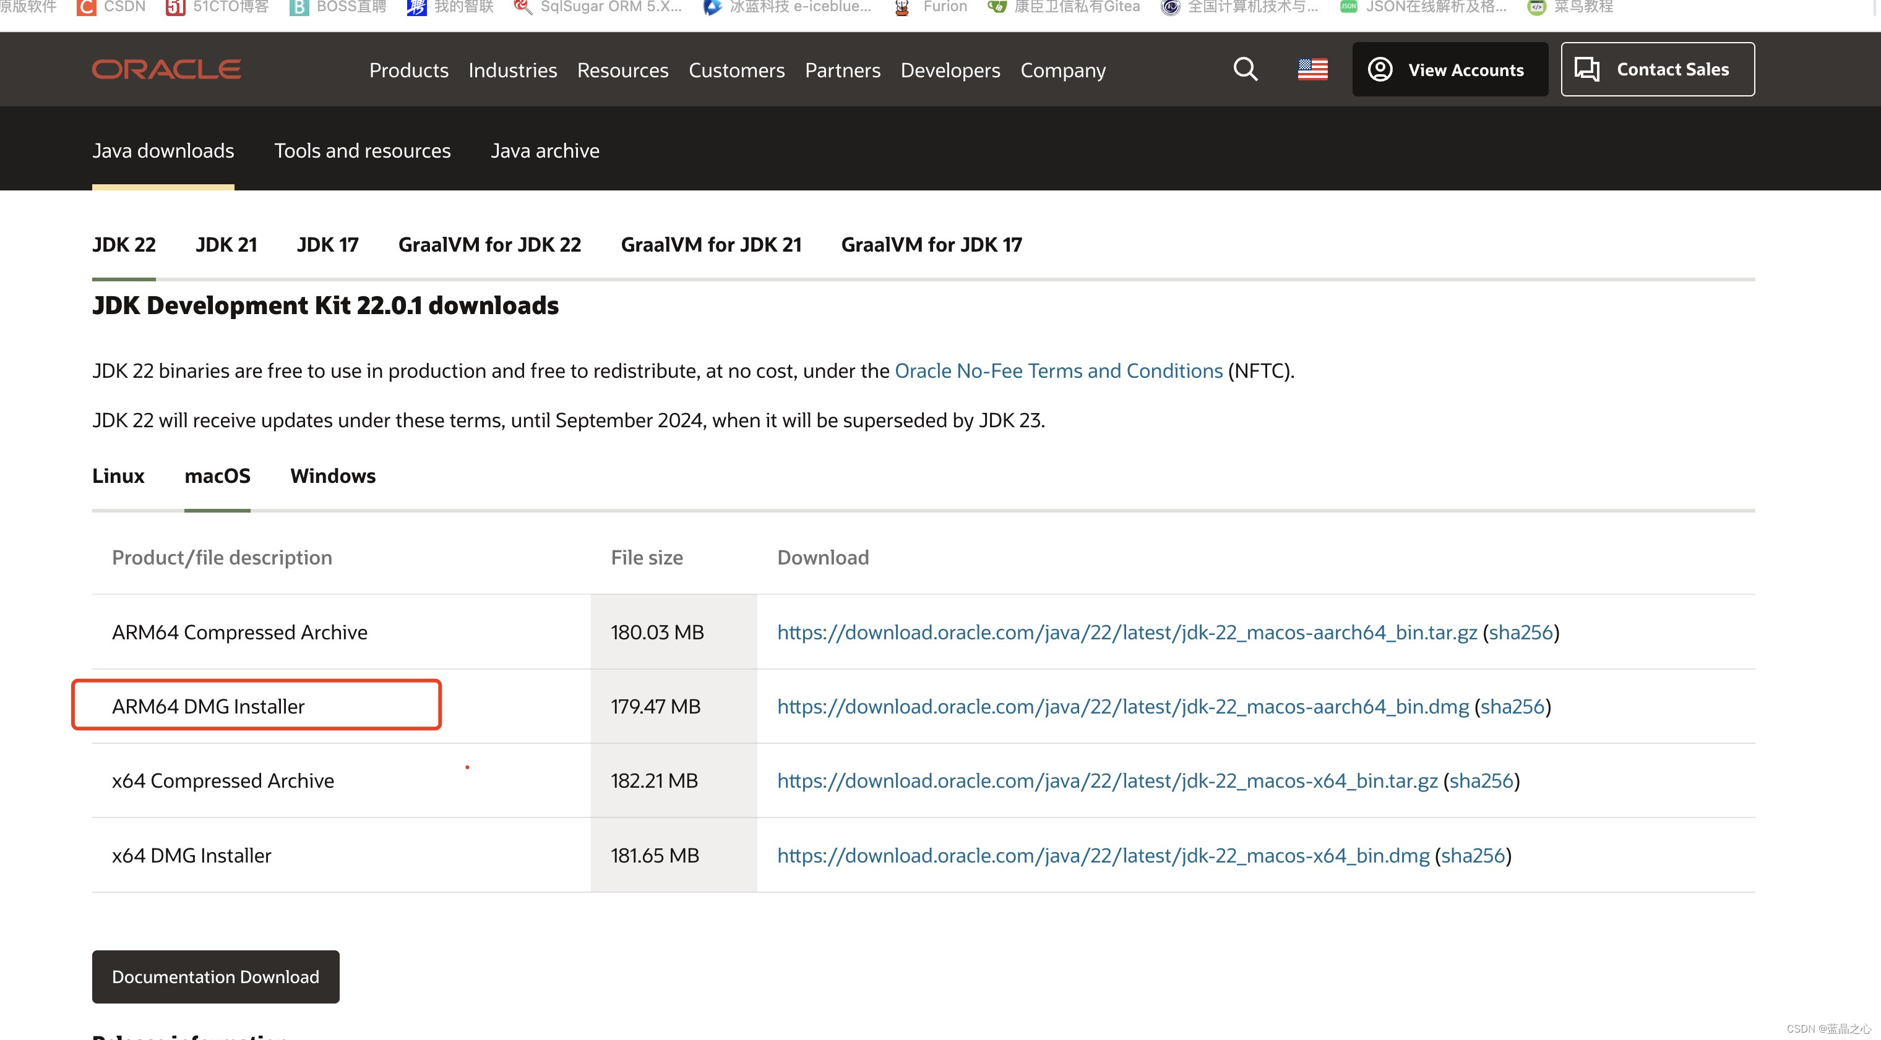
Task: Open the site search magnifier icon
Action: (1245, 69)
